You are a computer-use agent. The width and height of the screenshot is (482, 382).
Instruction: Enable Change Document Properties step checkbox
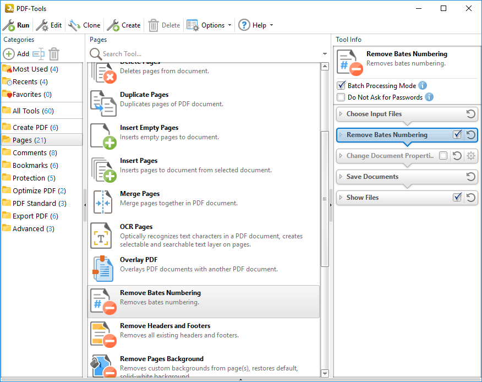click(x=443, y=156)
